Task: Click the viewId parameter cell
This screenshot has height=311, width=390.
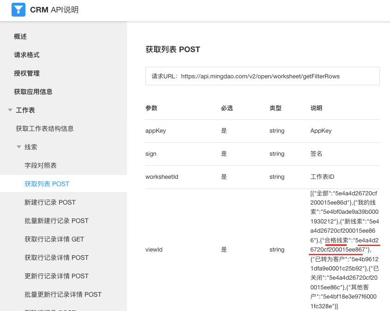Action: (x=154, y=249)
